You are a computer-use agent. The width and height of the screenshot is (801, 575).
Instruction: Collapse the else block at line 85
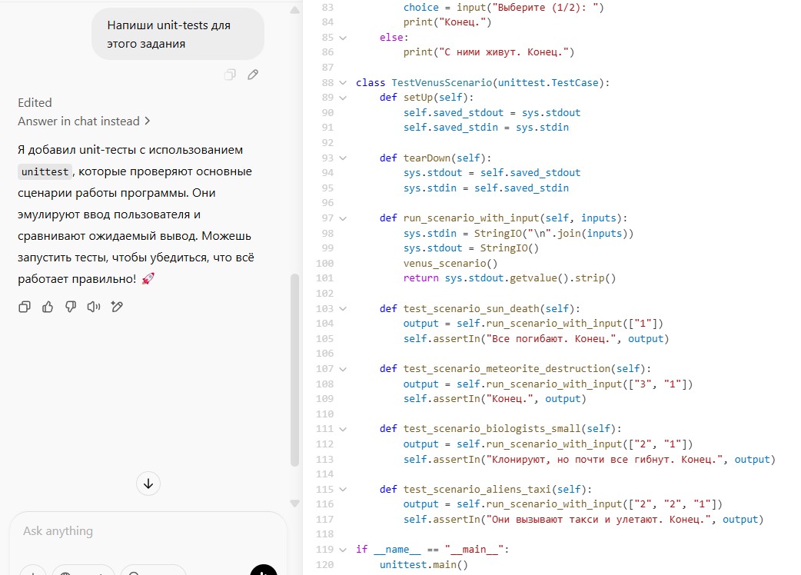coord(344,38)
